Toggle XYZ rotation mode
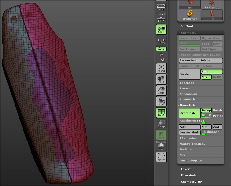 tap(161, 49)
